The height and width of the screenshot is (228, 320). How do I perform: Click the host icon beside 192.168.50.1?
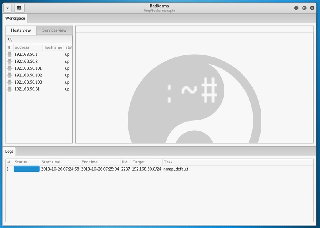point(10,54)
